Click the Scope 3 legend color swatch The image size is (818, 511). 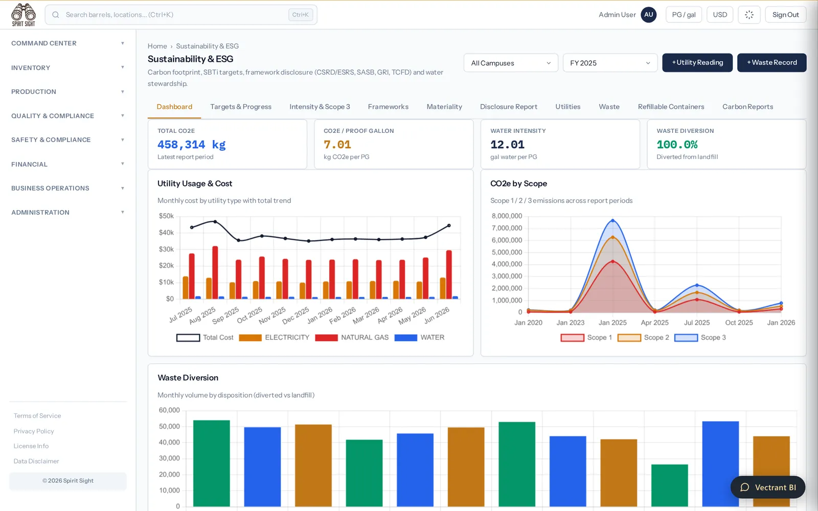[686, 338]
